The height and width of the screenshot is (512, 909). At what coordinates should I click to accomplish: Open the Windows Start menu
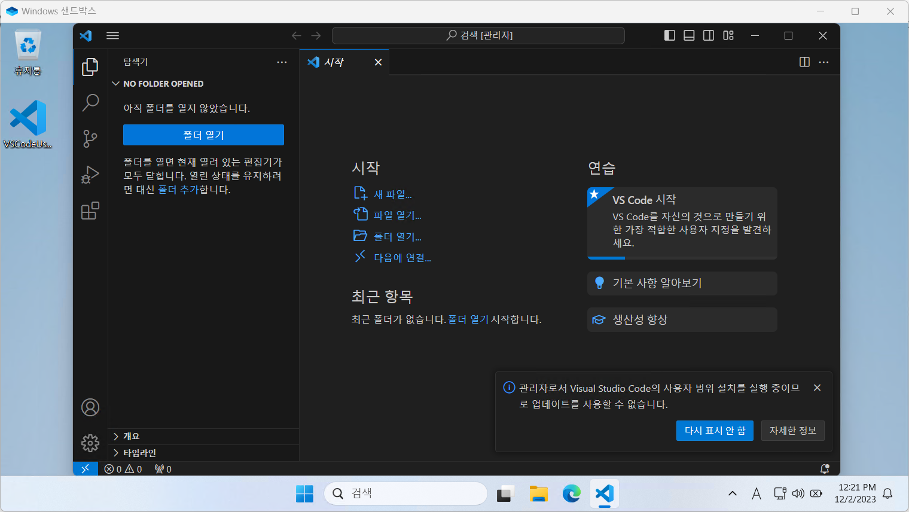(305, 494)
